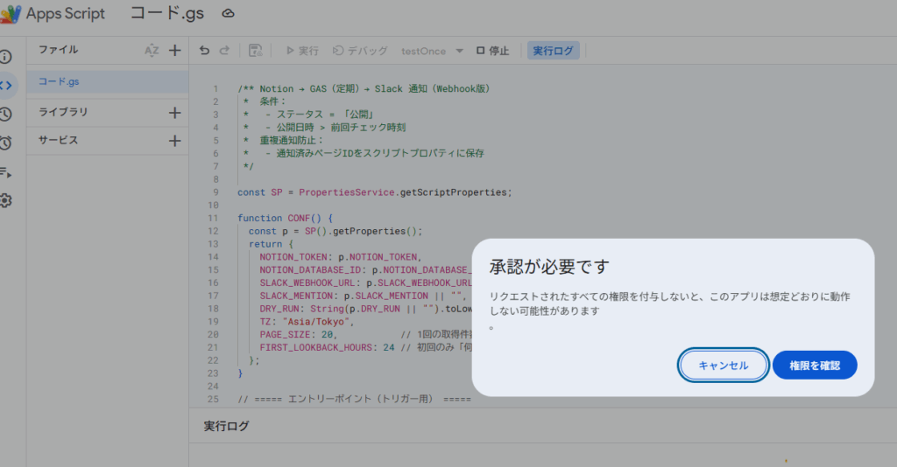Open the Executions list icon
The height and width of the screenshot is (467, 897).
pos(6,171)
